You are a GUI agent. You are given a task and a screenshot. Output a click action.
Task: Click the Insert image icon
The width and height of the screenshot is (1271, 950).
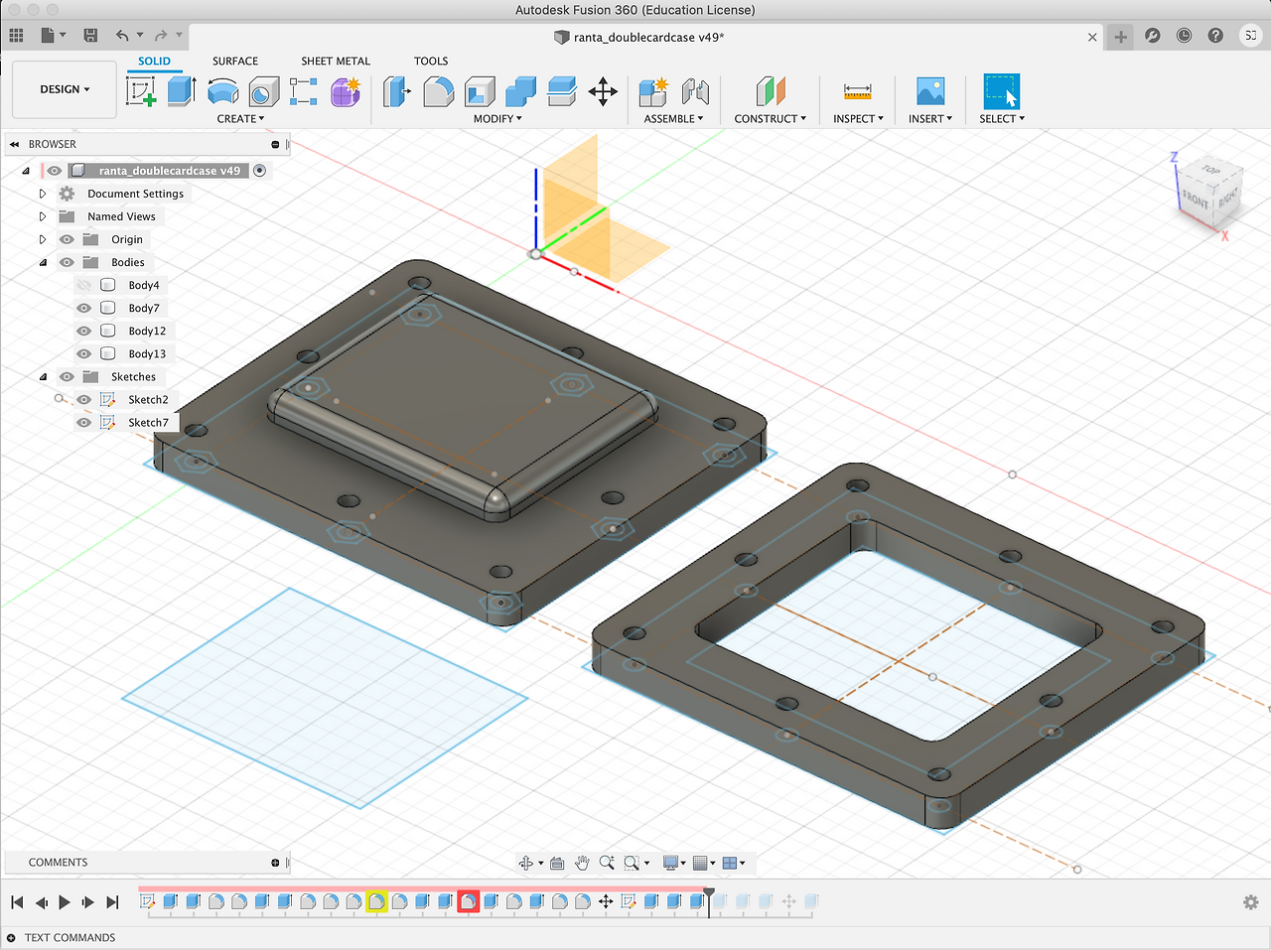tap(930, 92)
